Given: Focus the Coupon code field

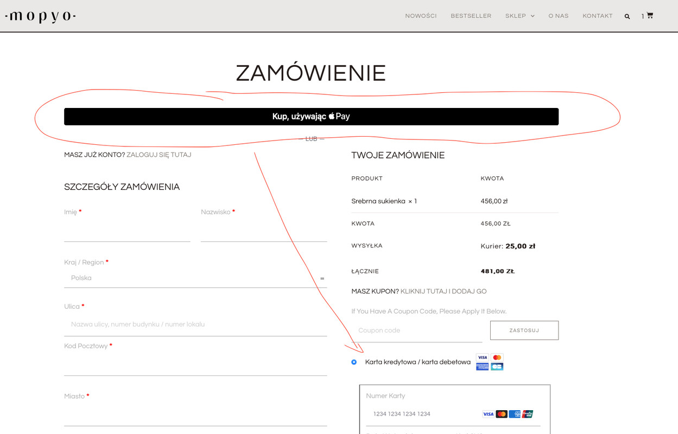Looking at the screenshot, I should (x=417, y=330).
